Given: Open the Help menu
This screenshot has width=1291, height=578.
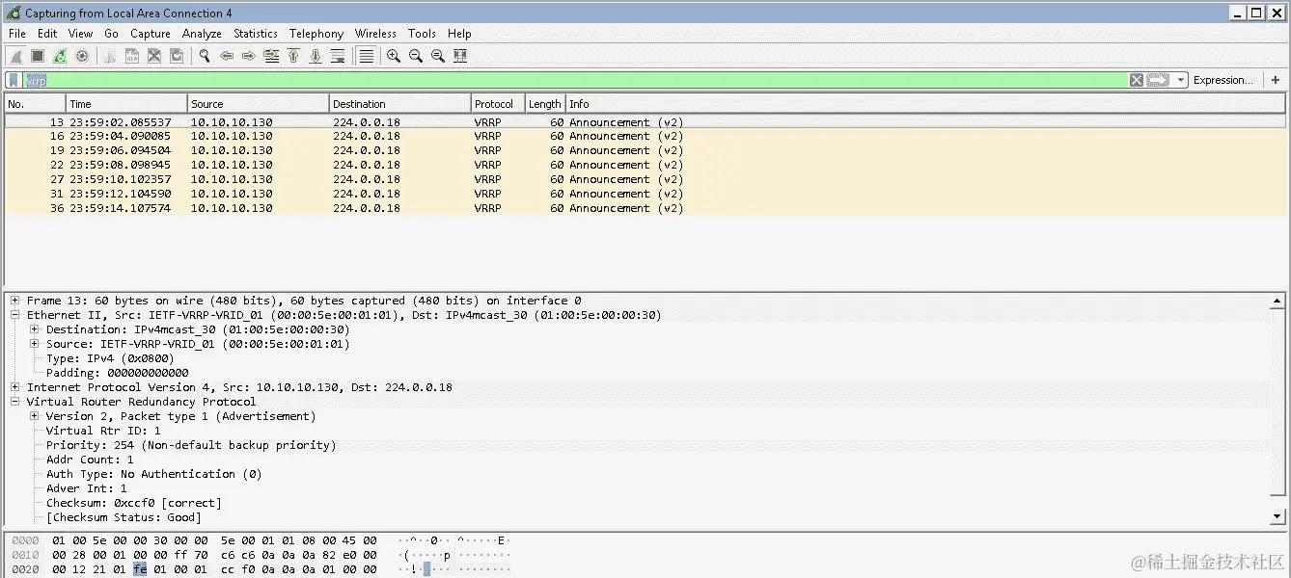Looking at the screenshot, I should [459, 34].
